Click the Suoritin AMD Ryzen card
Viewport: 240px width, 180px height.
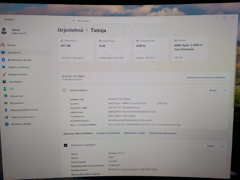point(190,49)
